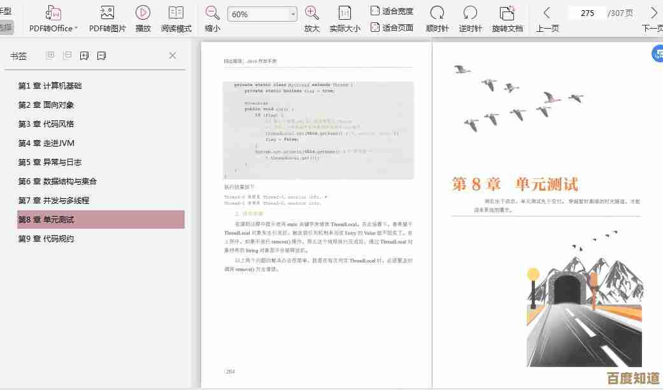Click the page number field showing 275
This screenshot has height=390, width=663.
tap(587, 13)
